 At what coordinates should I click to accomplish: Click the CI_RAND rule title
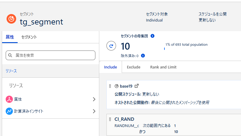(124, 119)
